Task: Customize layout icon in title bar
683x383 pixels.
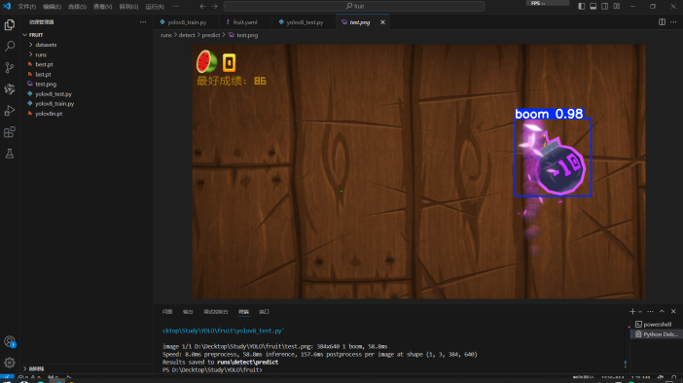Action: [617, 6]
